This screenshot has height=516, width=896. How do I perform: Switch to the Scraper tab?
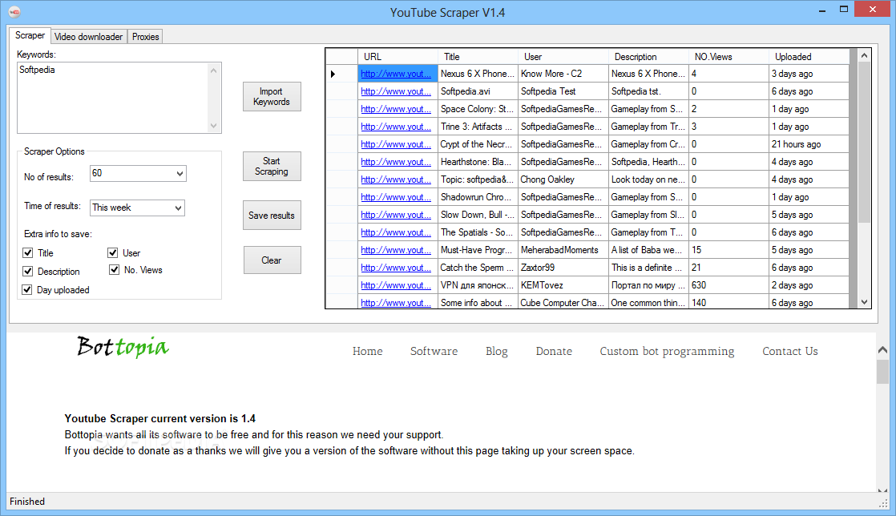(30, 35)
